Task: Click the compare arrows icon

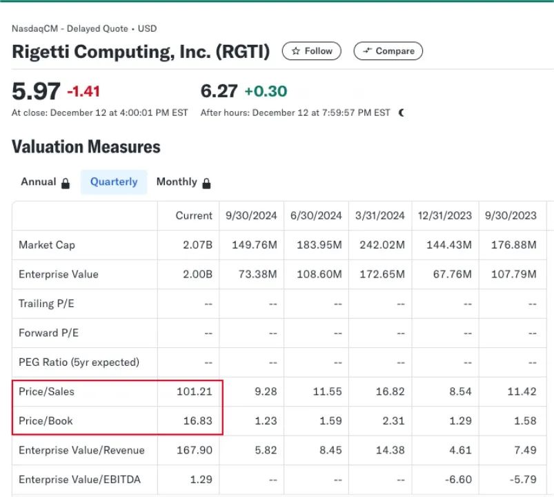Action: pyautogui.click(x=367, y=51)
